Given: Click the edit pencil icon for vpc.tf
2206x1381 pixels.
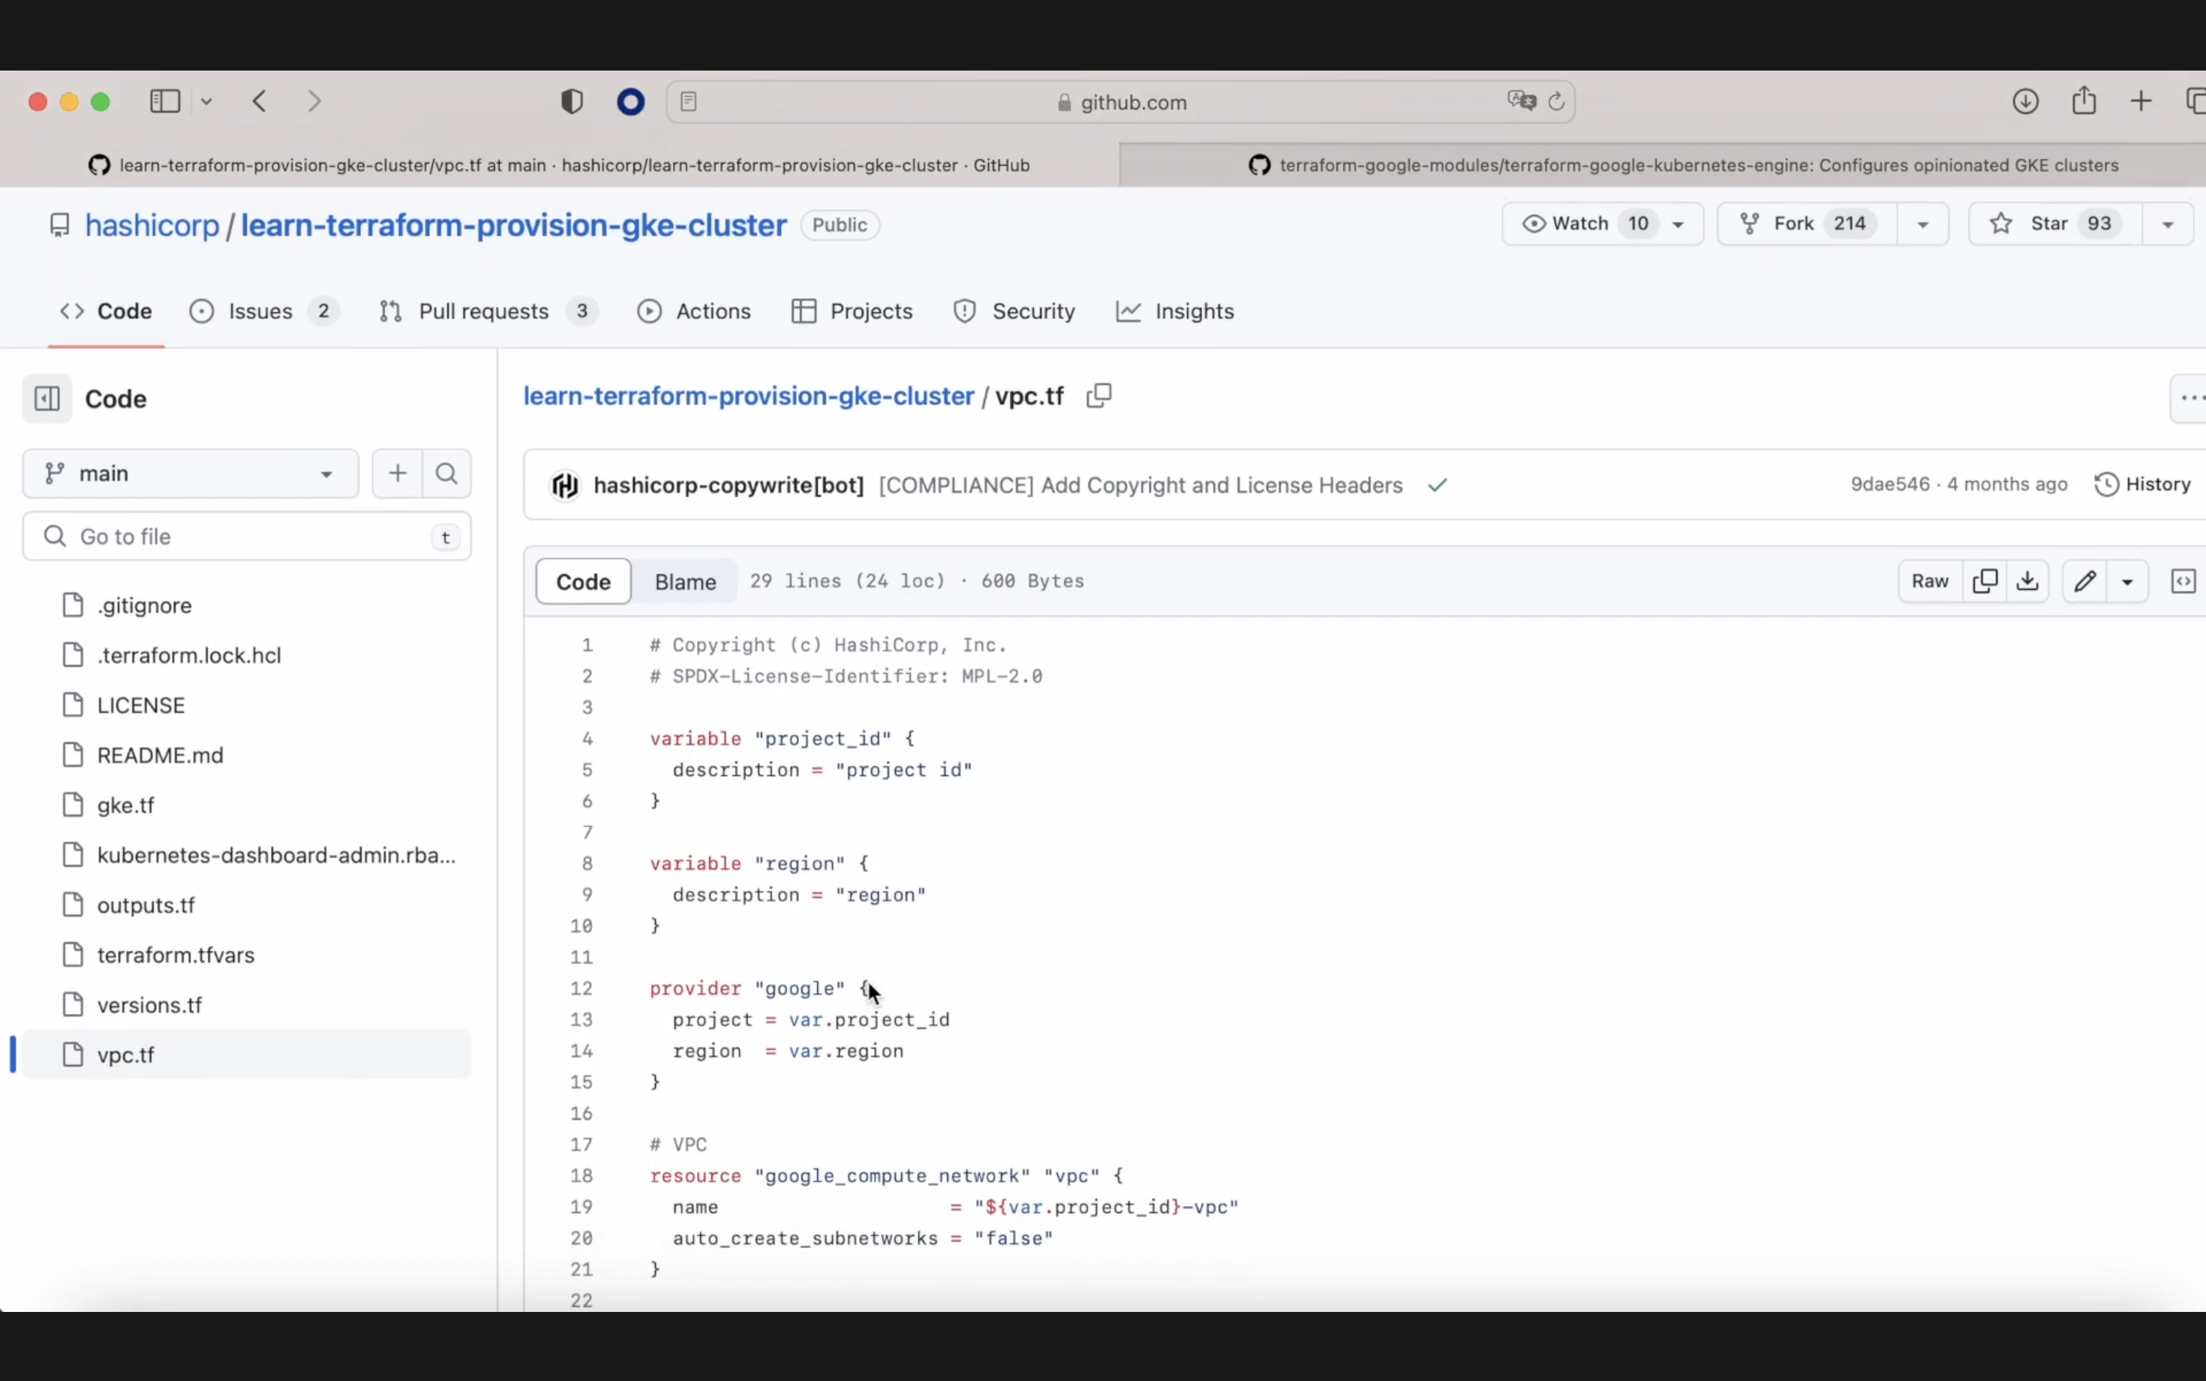Looking at the screenshot, I should (2085, 581).
